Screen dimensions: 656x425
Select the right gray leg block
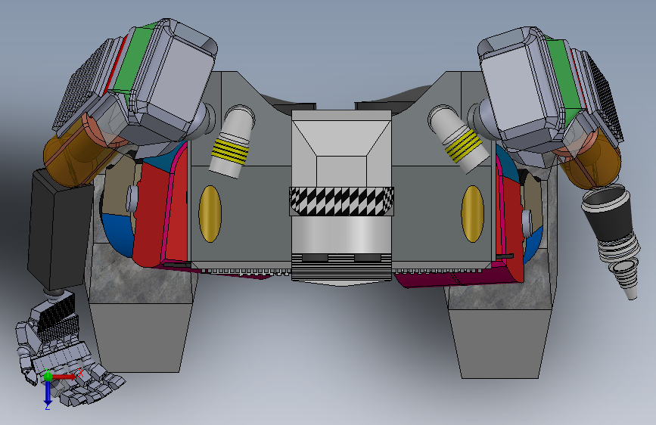[500, 344]
